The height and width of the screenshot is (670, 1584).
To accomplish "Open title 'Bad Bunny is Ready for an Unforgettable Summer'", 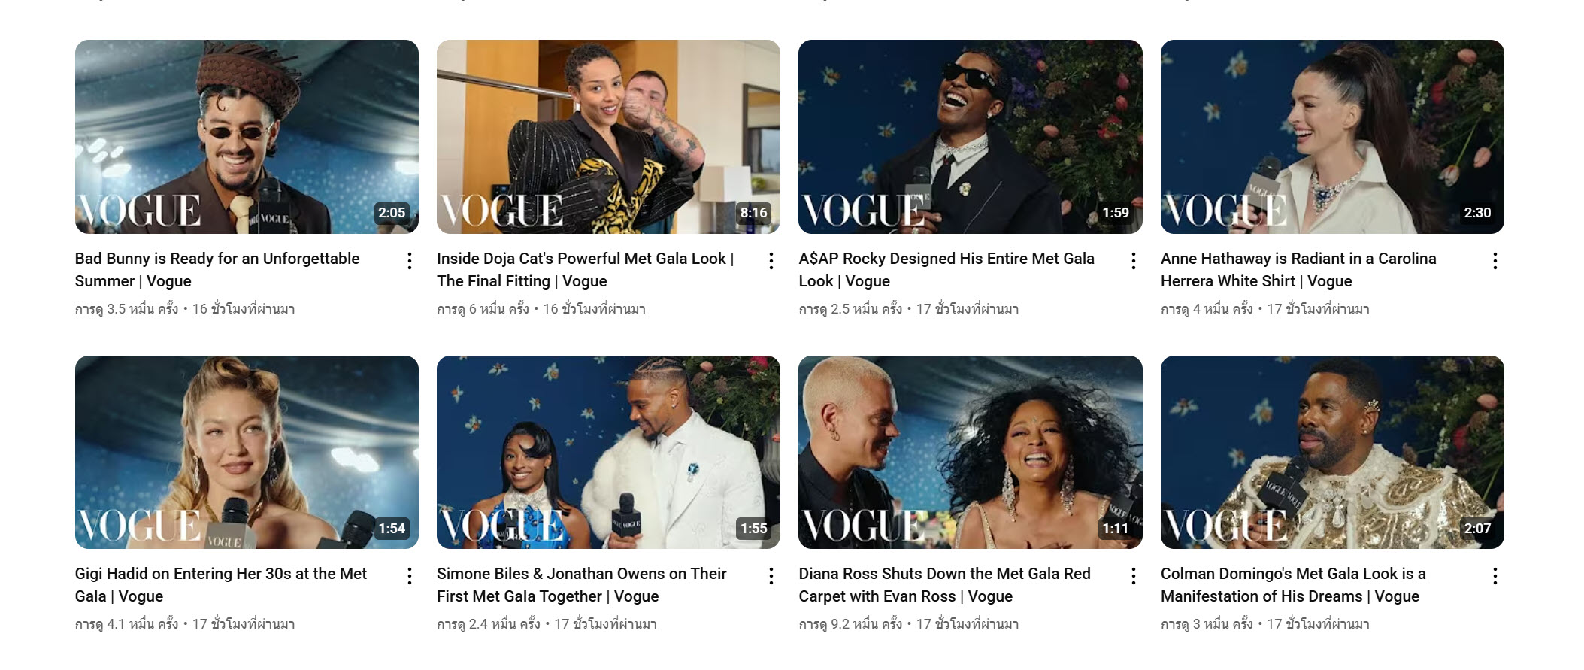I will tap(217, 269).
